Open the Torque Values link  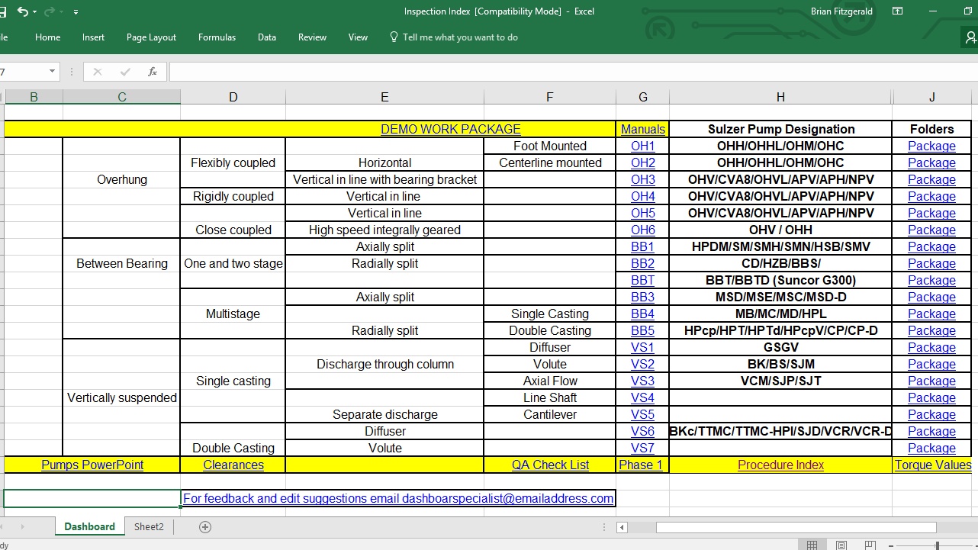point(933,465)
